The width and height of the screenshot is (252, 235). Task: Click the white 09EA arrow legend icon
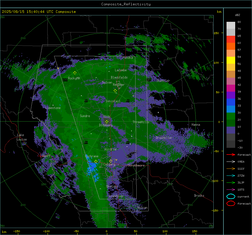point(231,162)
